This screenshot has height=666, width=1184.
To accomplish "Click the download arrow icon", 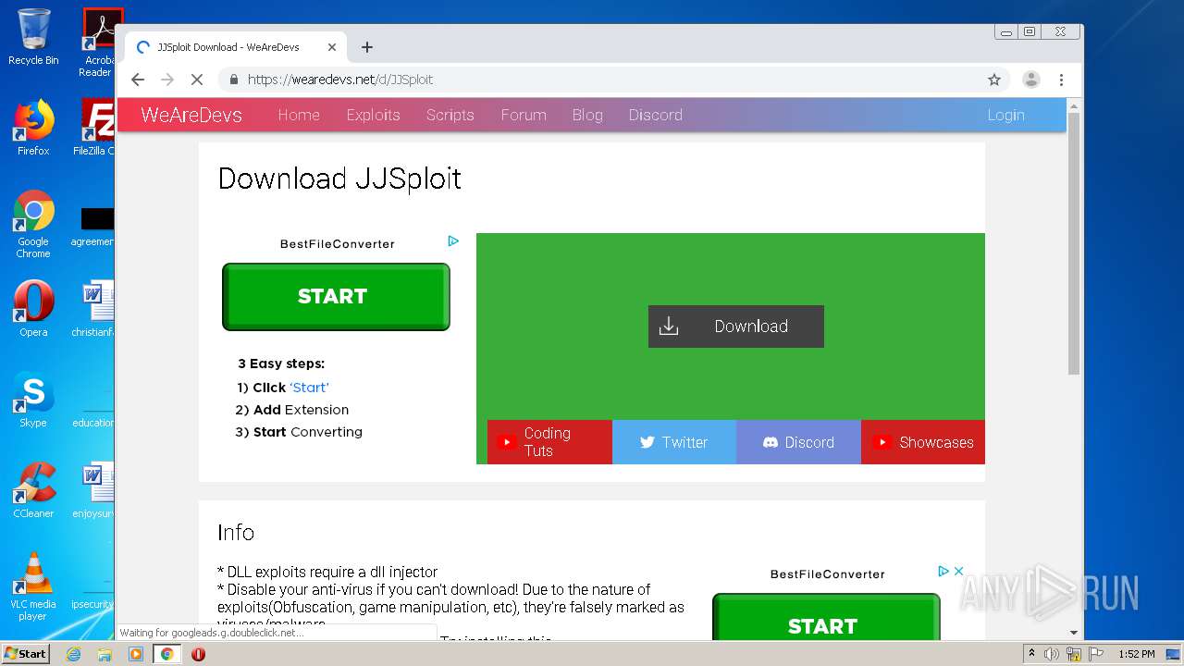I will [669, 327].
